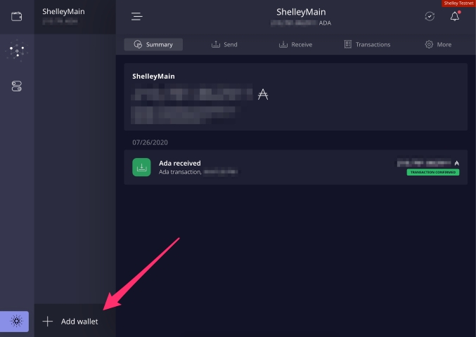
Task: Click the green Ada received icon
Action: point(141,167)
